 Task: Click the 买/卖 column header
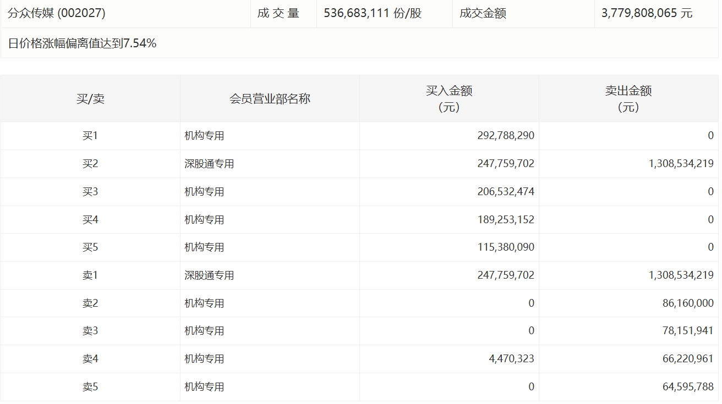90,99
